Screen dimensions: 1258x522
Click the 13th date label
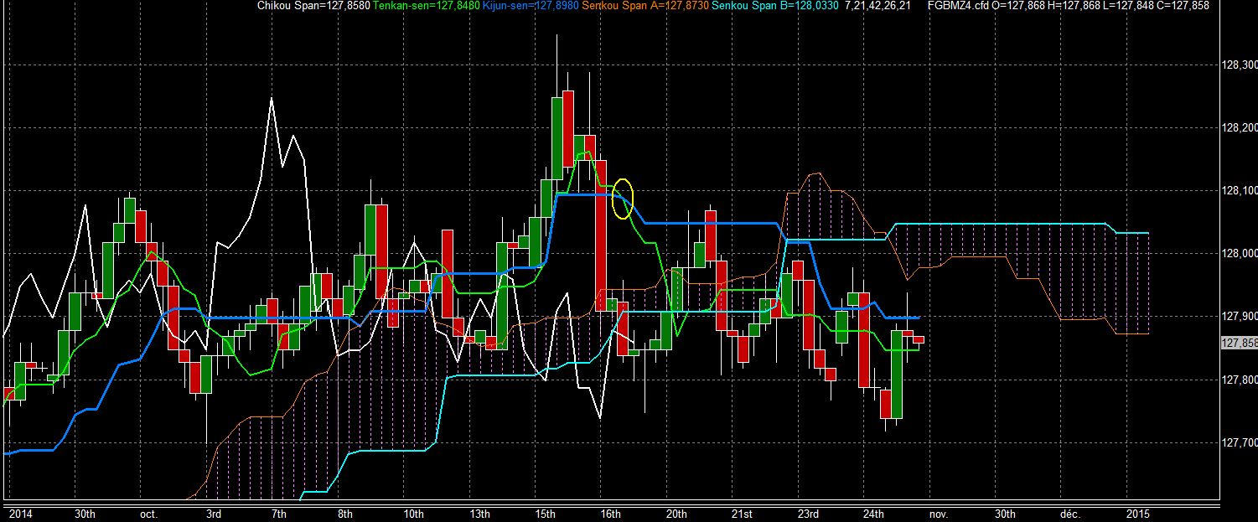click(479, 514)
